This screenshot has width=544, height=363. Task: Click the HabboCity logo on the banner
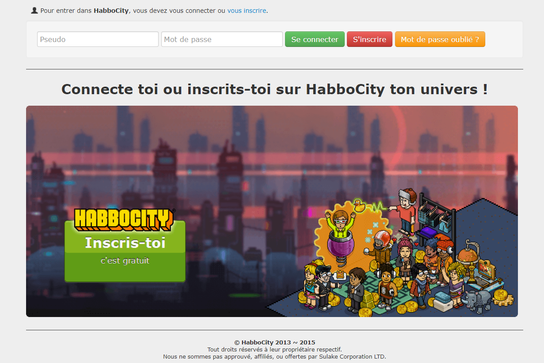125,219
